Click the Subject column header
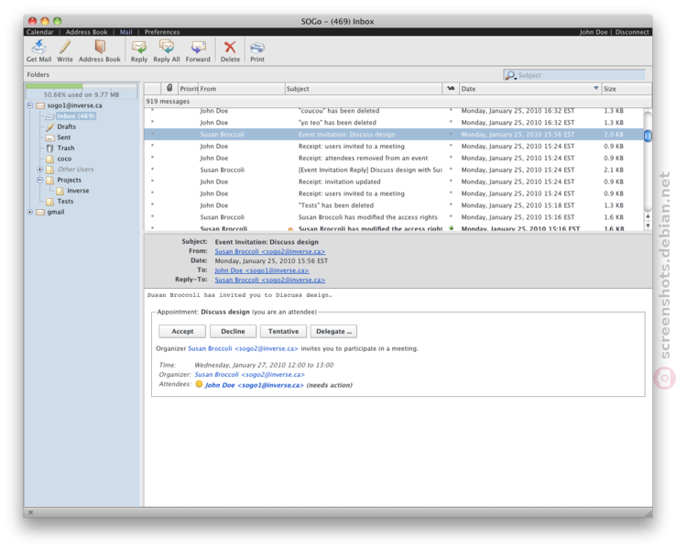The height and width of the screenshot is (550, 676). click(x=364, y=88)
